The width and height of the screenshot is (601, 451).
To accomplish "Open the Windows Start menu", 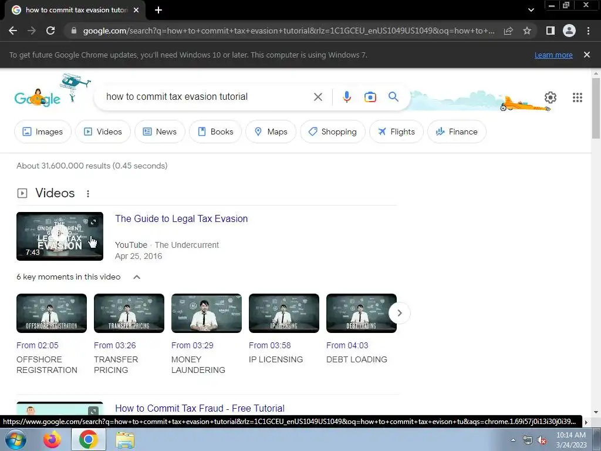I will pyautogui.click(x=15, y=439).
